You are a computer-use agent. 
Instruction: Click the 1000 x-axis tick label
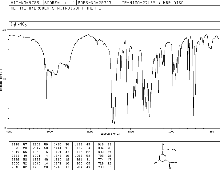[x=171, y=132]
